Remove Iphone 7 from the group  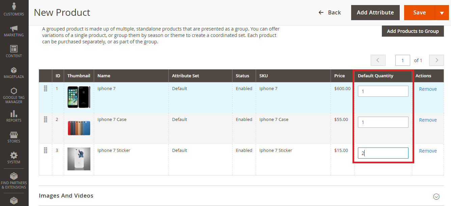(x=428, y=89)
